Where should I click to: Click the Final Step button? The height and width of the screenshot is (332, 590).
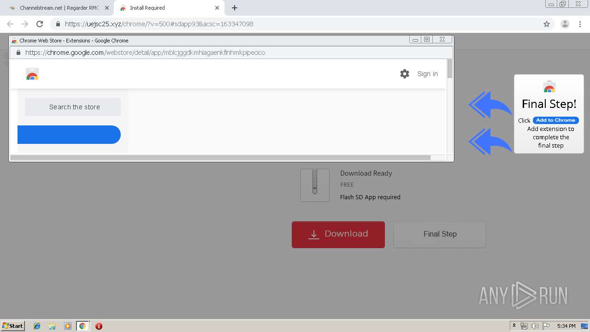pos(440,235)
